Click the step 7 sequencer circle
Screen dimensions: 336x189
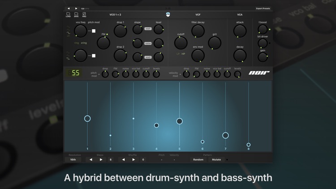225,135
